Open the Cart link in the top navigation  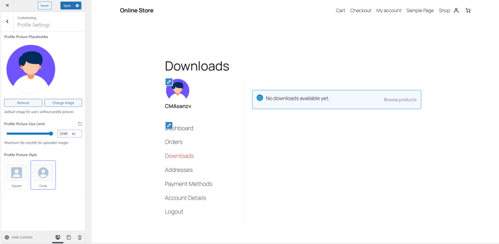(x=340, y=11)
